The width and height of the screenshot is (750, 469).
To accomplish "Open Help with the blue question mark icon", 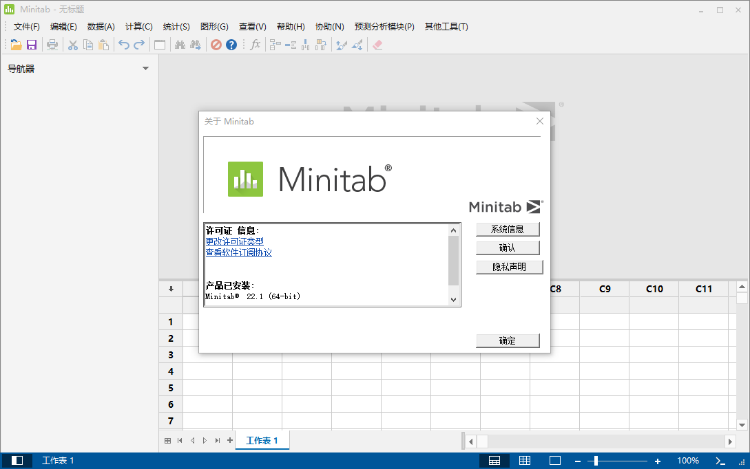I will (231, 45).
